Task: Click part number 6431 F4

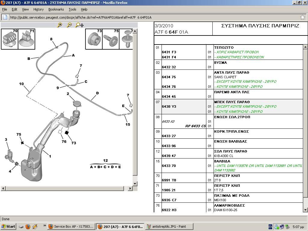Action: click(169, 57)
